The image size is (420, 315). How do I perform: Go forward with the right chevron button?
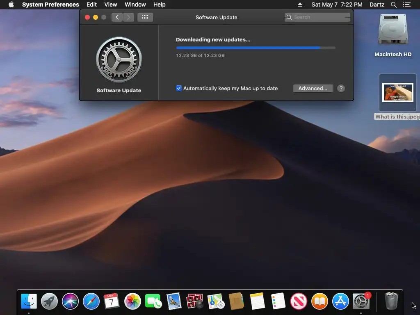pos(128,17)
